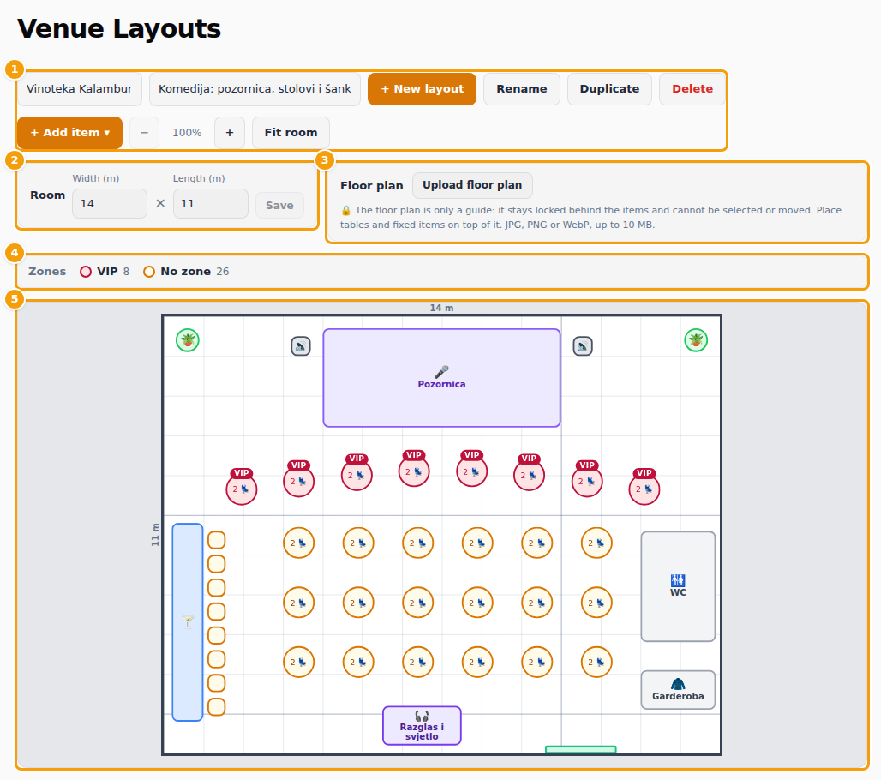Create a new layout
The width and height of the screenshot is (881, 780).
tap(422, 89)
